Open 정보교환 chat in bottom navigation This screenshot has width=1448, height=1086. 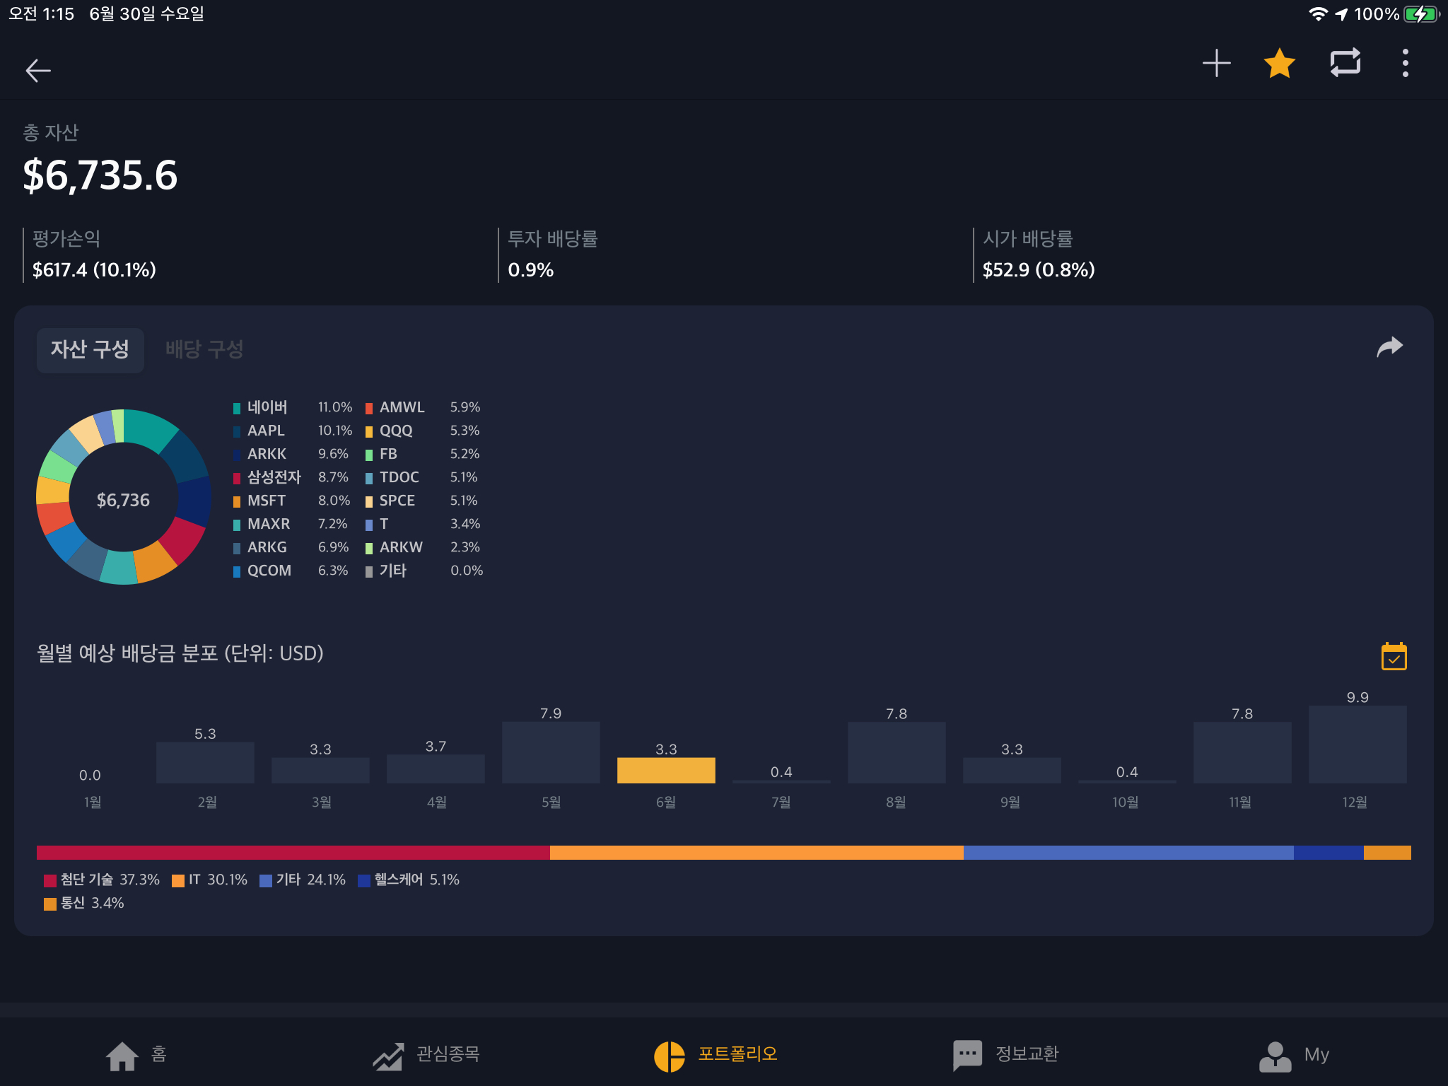(x=1005, y=1055)
